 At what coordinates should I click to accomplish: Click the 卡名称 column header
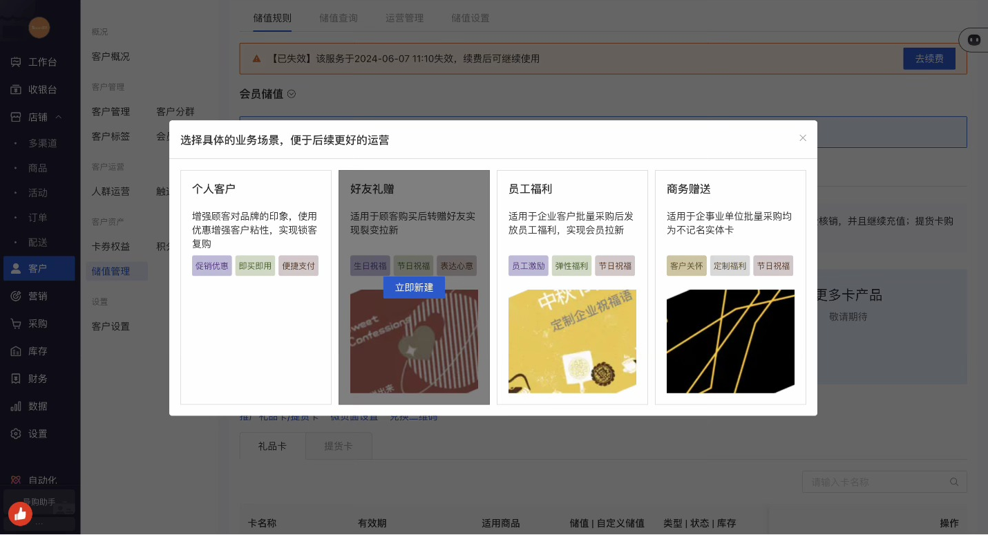point(262,523)
